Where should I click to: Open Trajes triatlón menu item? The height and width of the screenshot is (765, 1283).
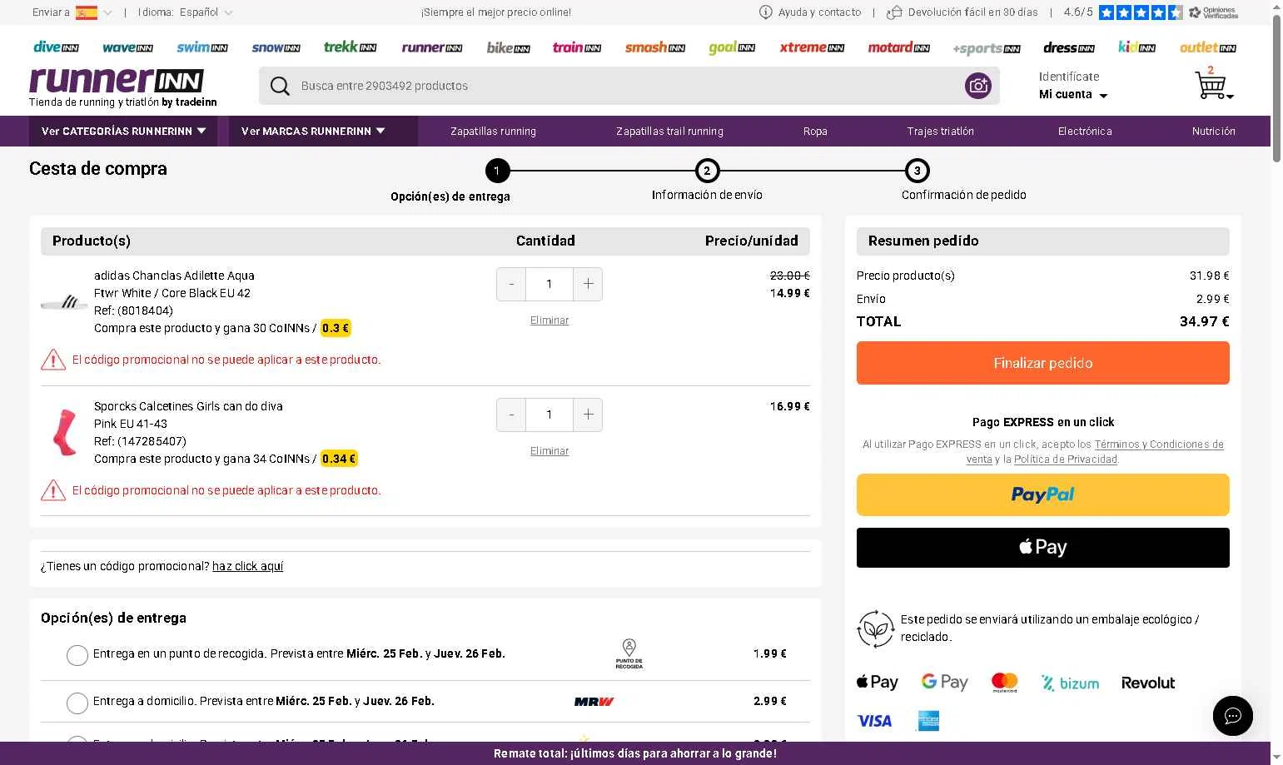point(940,131)
